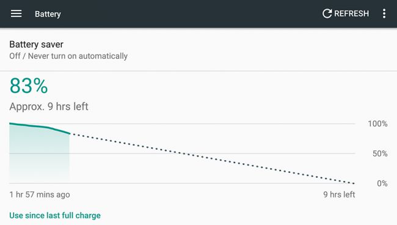
Task: Tap 'Off / Never turn on automatically' subtitle
Action: click(68, 56)
